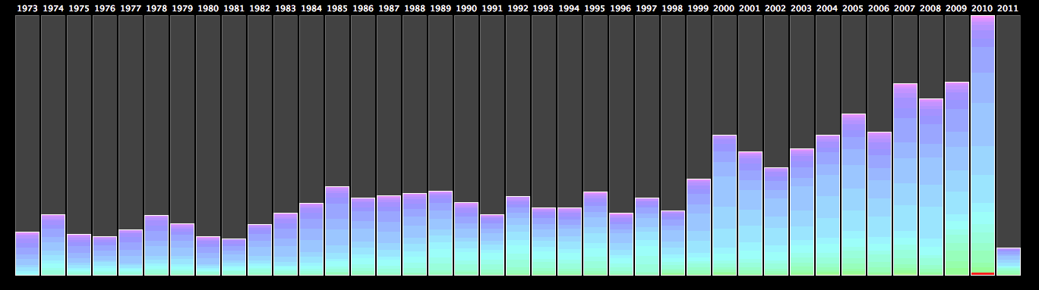Select the 2001 year bar

pos(750,214)
